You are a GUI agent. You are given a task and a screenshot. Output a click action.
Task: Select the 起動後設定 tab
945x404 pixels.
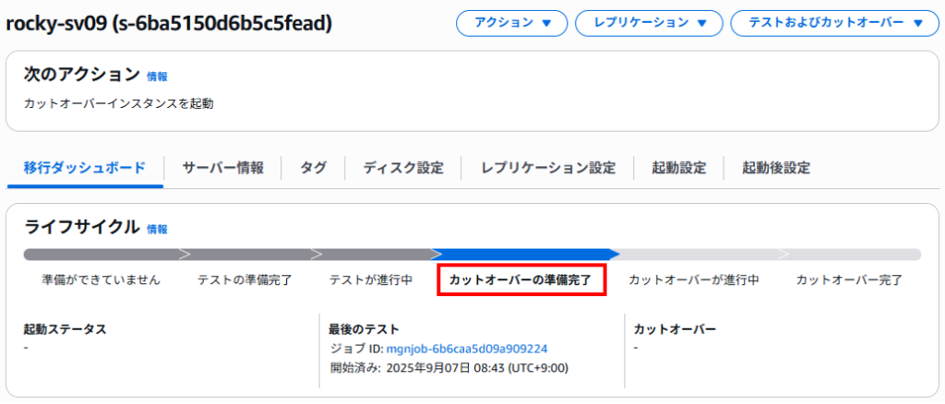tap(775, 168)
